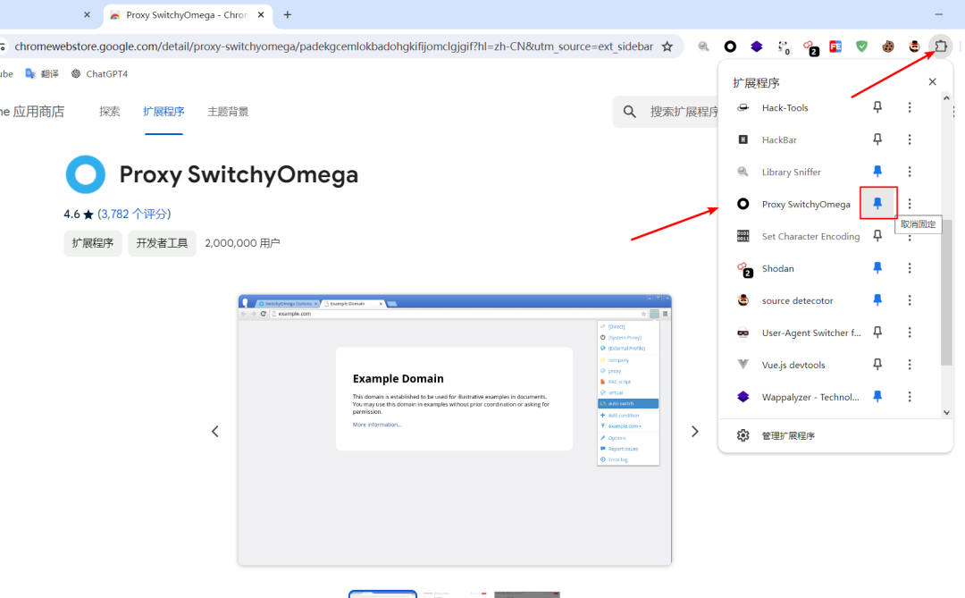The width and height of the screenshot is (965, 598).
Task: Switch to the 扩展程序 store tab
Action: 164,112
